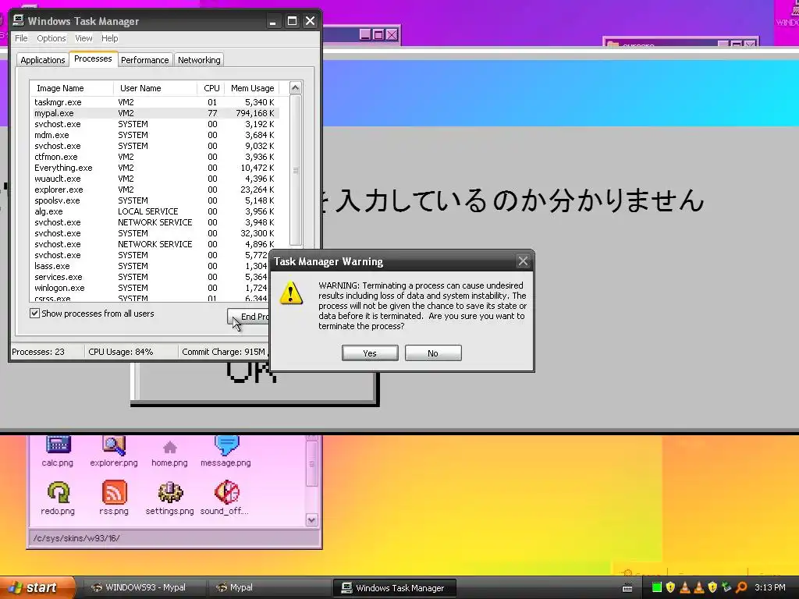Viewport: 799px width, 599px height.
Task: Switch to the Processes tab
Action: pyautogui.click(x=93, y=59)
